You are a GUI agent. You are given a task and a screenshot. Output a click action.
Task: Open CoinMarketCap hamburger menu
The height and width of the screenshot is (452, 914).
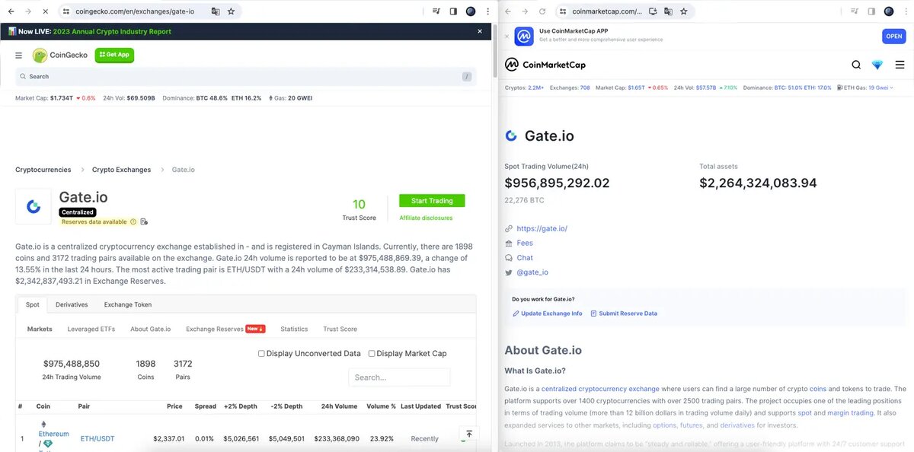coord(900,65)
